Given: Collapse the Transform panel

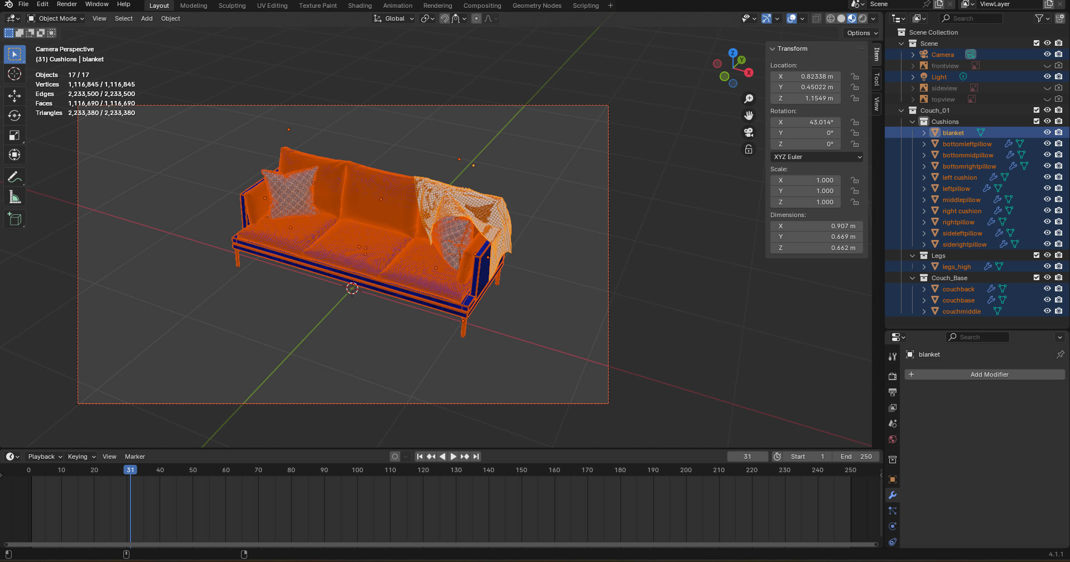Looking at the screenshot, I should click(773, 49).
